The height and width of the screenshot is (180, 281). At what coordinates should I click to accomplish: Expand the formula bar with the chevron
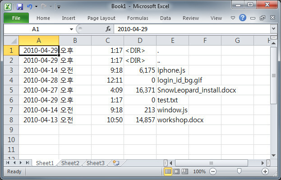(x=273, y=29)
